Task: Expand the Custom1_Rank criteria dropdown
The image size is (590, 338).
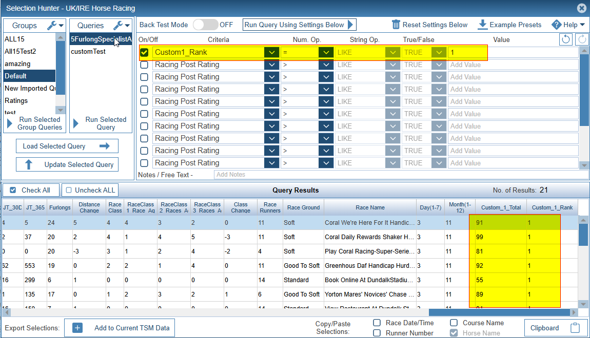Action: coord(271,52)
